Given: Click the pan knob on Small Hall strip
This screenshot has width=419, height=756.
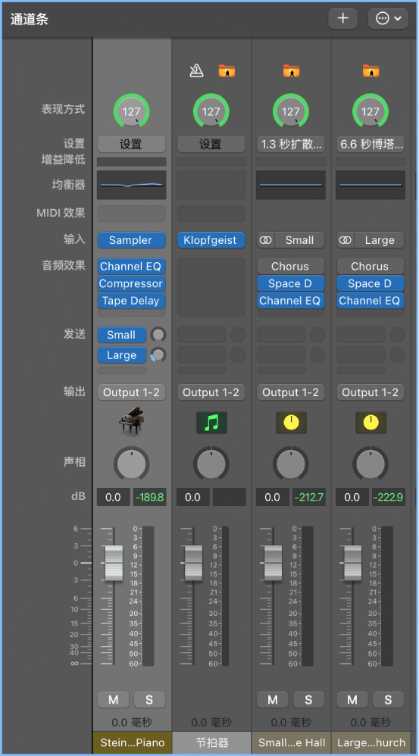Looking at the screenshot, I should point(290,464).
